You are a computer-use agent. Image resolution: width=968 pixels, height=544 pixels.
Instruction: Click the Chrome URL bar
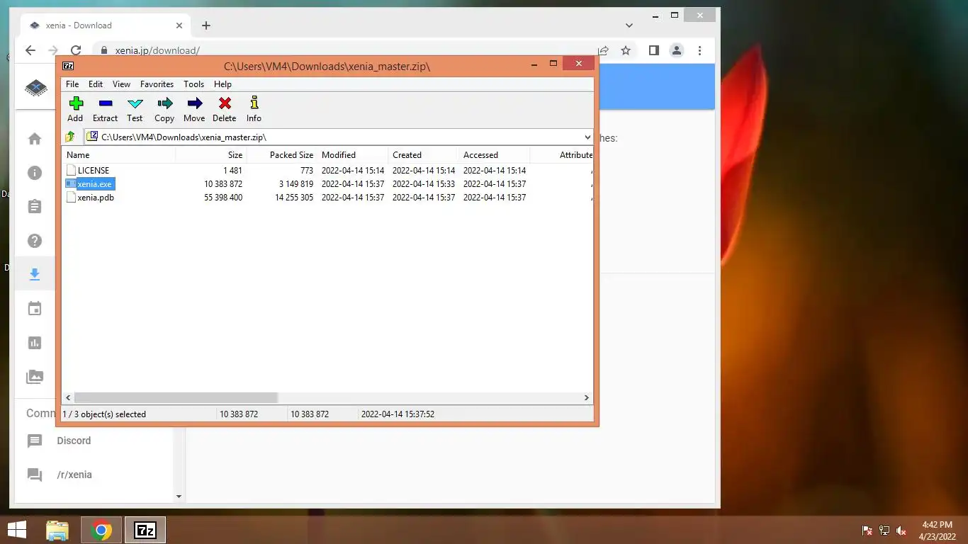[x=347, y=50]
